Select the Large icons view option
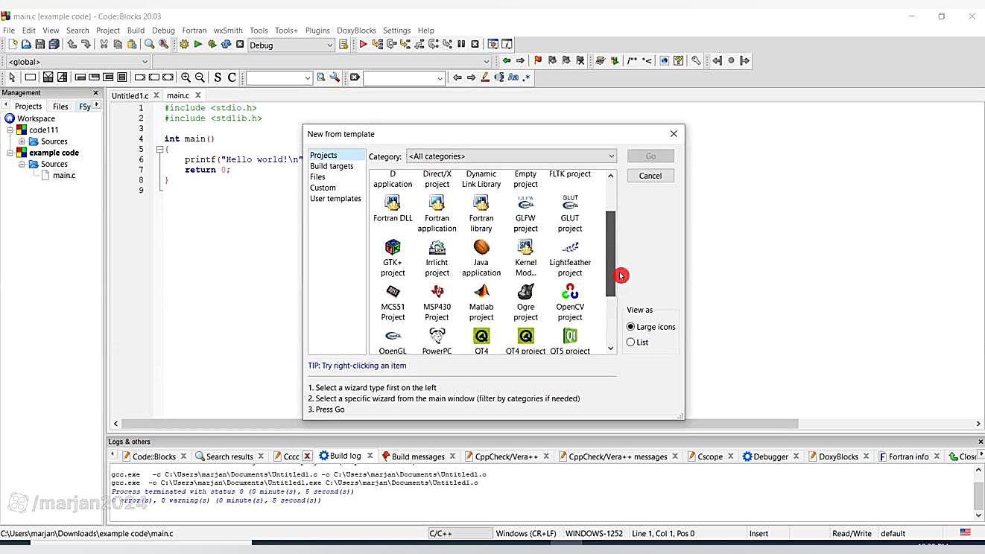This screenshot has width=985, height=554. pyautogui.click(x=631, y=327)
